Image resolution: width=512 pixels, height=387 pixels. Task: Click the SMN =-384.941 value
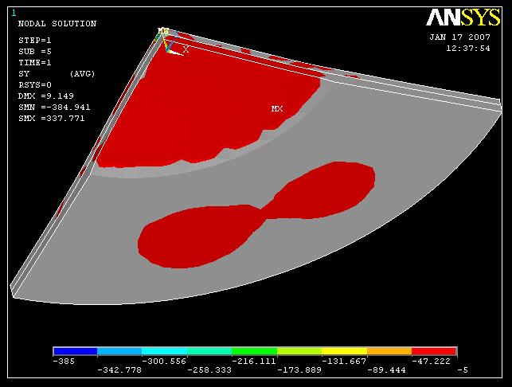[54, 107]
